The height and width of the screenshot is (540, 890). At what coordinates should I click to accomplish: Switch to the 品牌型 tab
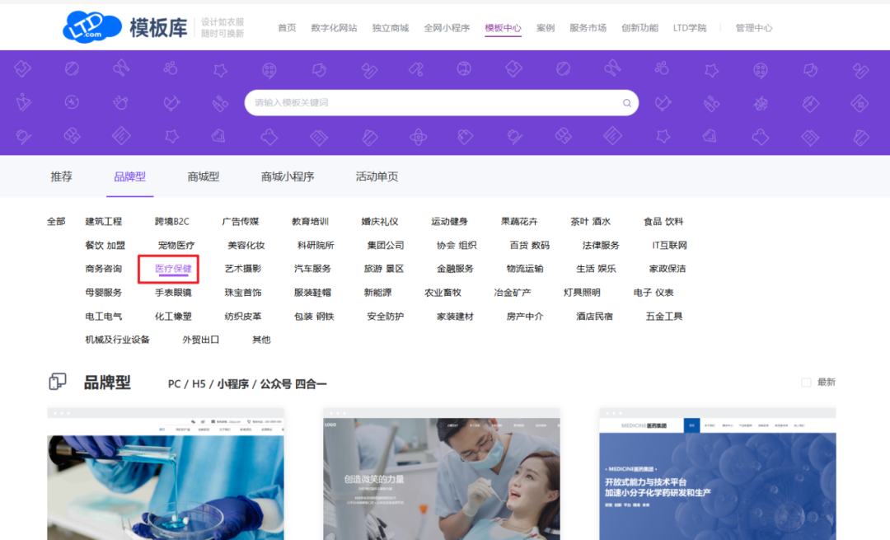pyautogui.click(x=130, y=176)
